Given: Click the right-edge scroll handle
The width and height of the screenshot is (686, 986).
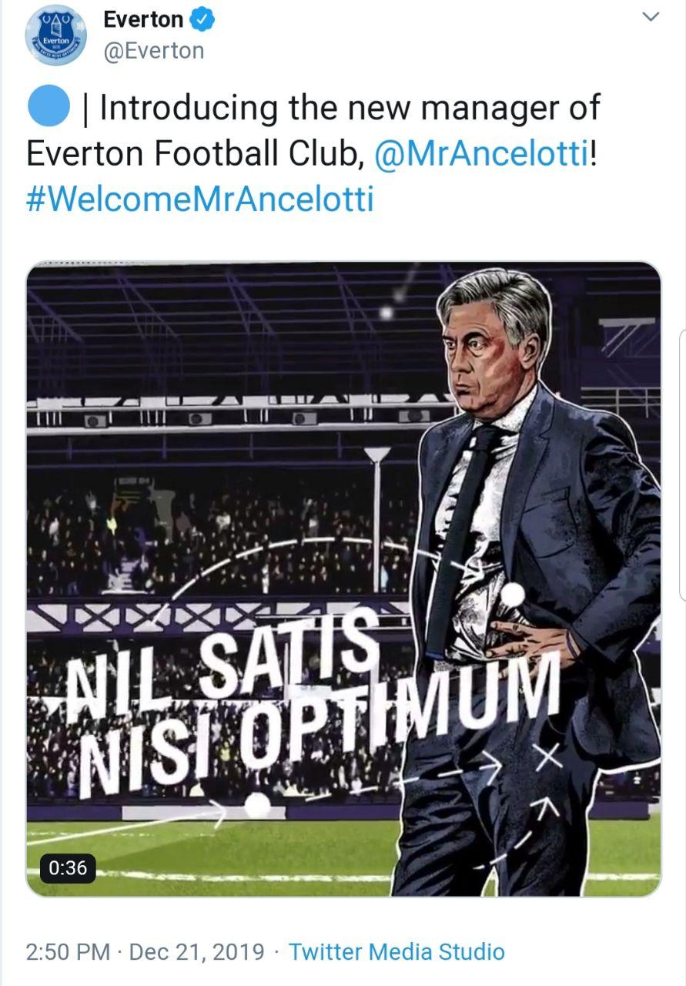Looking at the screenshot, I should [x=681, y=462].
